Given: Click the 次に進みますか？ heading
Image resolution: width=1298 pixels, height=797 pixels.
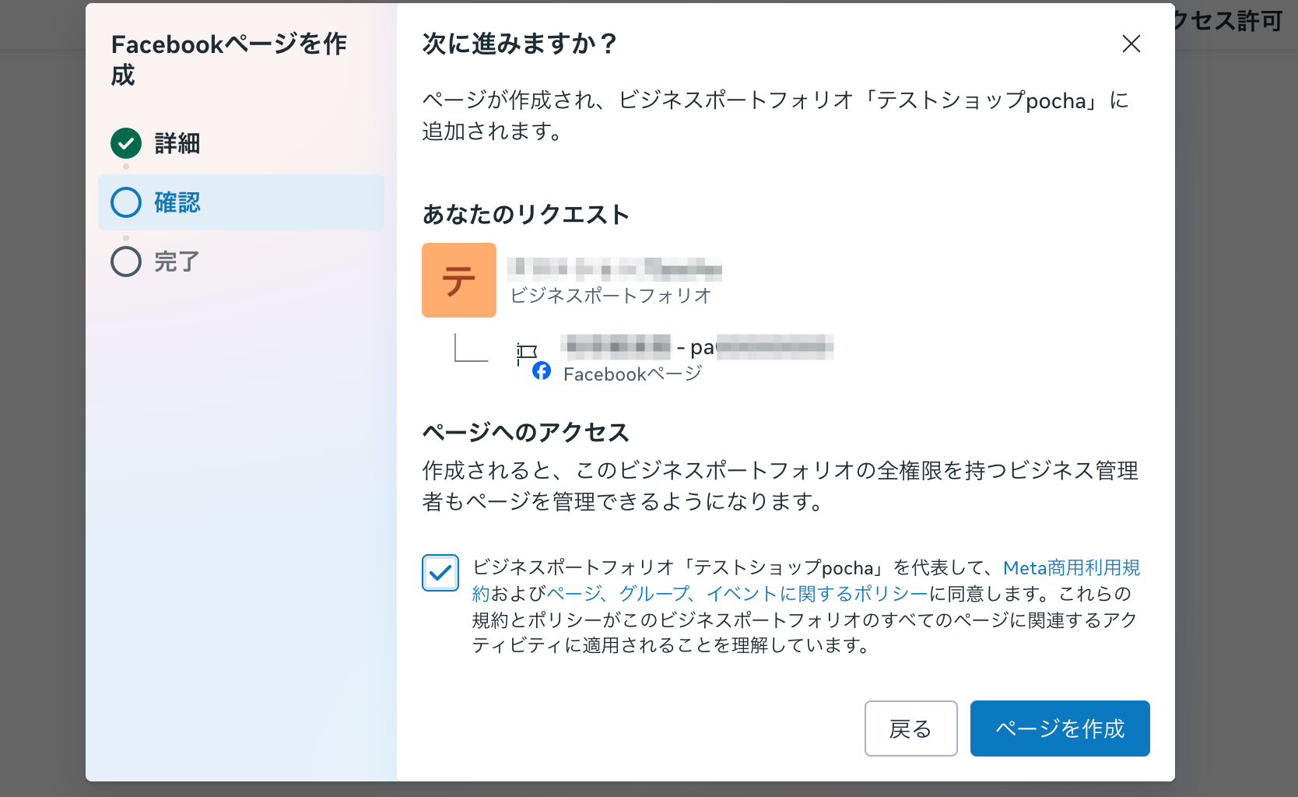Looking at the screenshot, I should pos(520,44).
